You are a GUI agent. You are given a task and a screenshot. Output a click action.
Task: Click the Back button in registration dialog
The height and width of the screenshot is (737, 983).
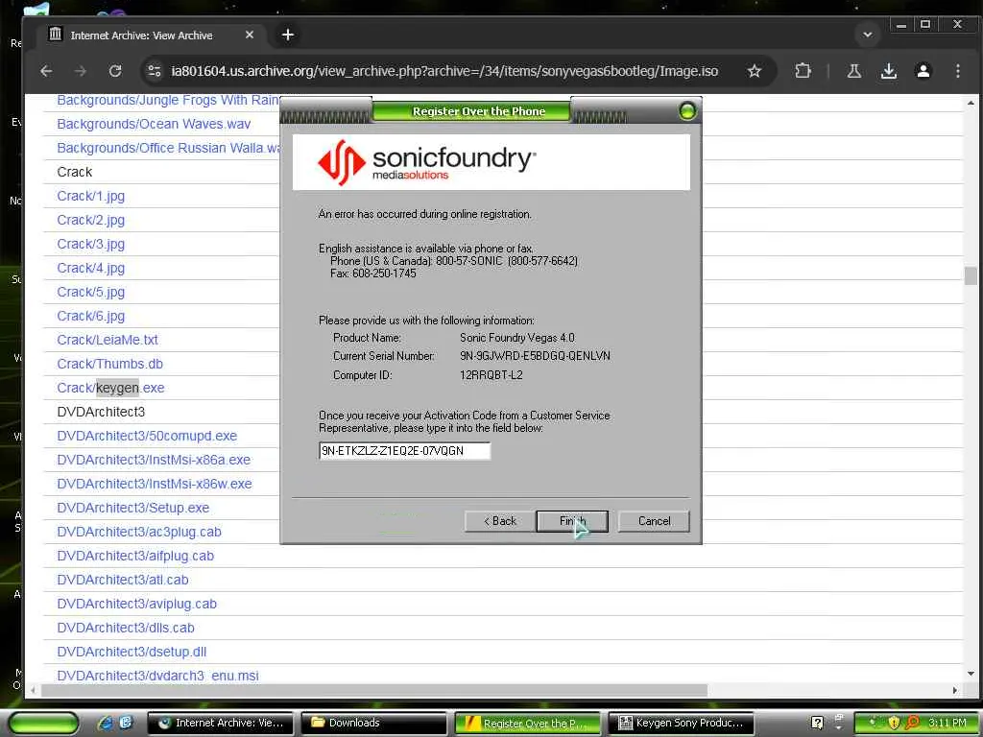[x=499, y=521]
